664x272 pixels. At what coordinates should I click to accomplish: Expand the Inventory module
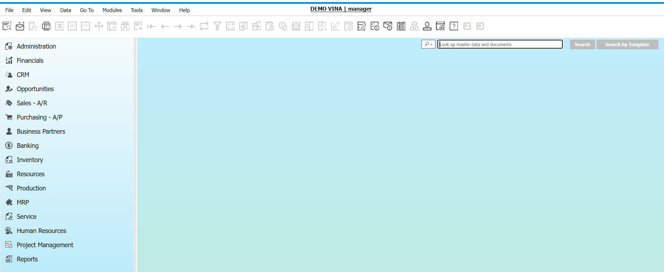[30, 160]
